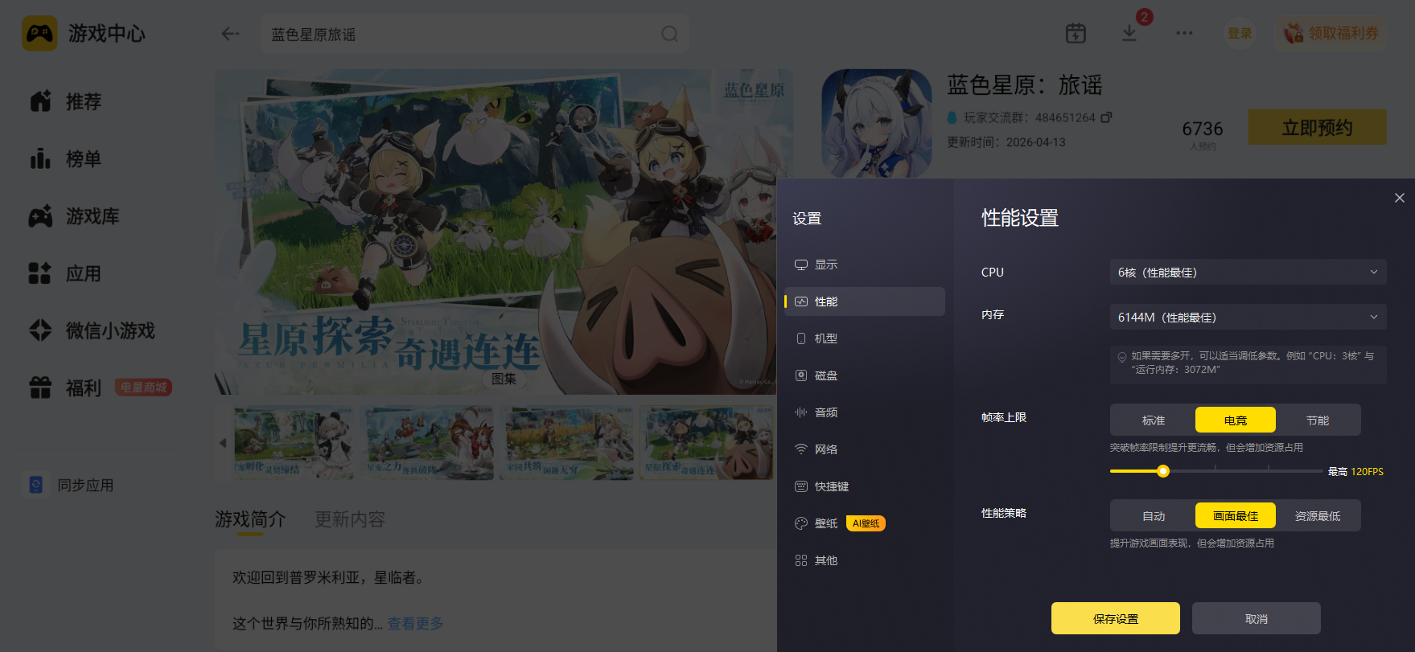Open the 游戏库 game library
1415x652 pixels.
tap(74, 216)
